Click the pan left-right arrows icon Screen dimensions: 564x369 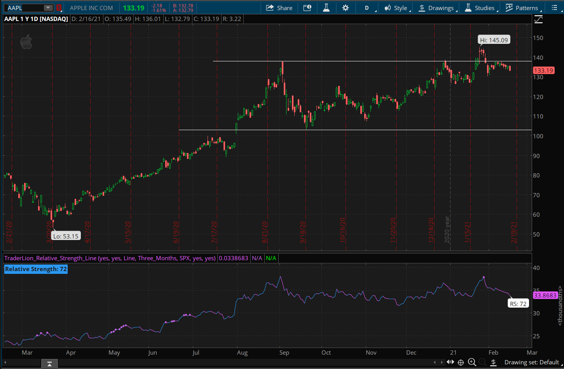tap(450, 362)
